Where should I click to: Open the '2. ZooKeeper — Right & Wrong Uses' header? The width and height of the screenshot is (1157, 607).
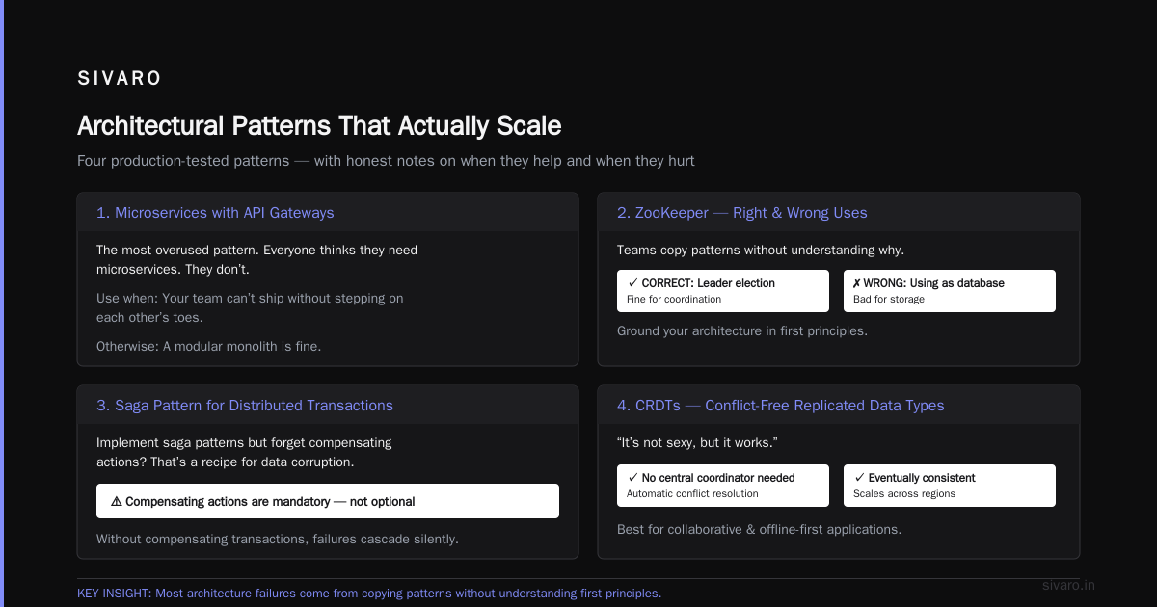[x=839, y=212]
